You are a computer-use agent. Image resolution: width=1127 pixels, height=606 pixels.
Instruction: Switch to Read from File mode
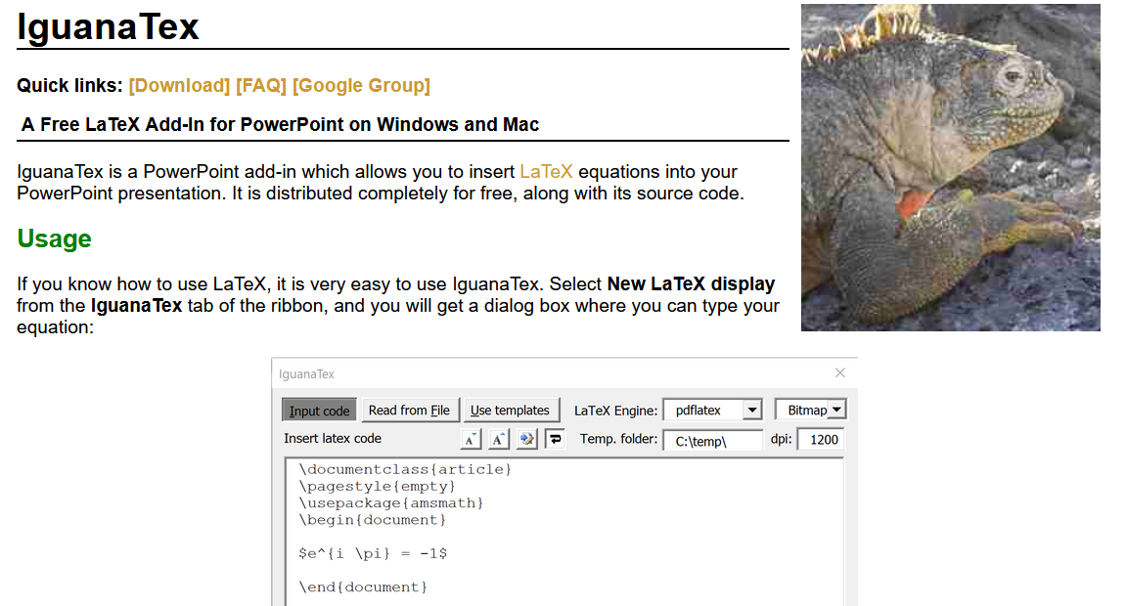coord(409,411)
